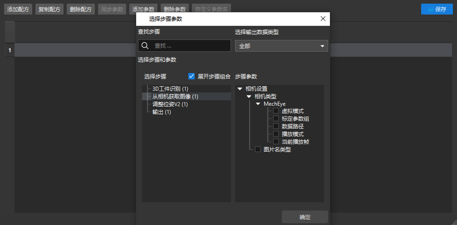Collapse the 相机设置 tree node
457x225 pixels.
pos(240,88)
